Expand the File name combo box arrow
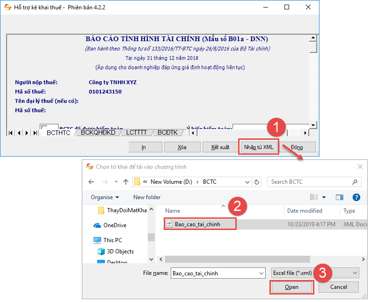The image size is (370, 302). [261, 273]
